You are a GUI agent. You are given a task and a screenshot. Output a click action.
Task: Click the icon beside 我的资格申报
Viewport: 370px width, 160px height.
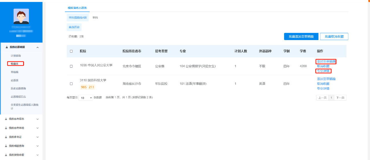(x=6, y=155)
